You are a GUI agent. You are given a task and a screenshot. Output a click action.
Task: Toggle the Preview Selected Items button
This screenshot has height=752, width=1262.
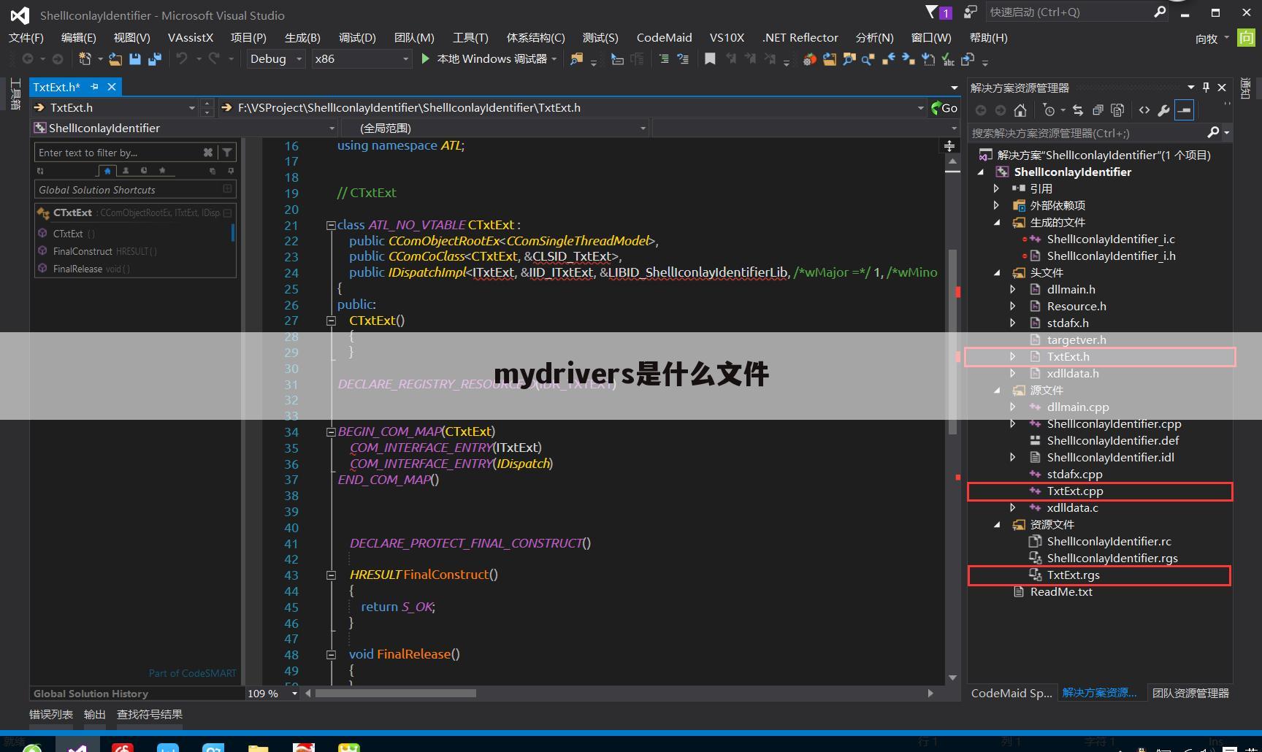coord(1185,110)
